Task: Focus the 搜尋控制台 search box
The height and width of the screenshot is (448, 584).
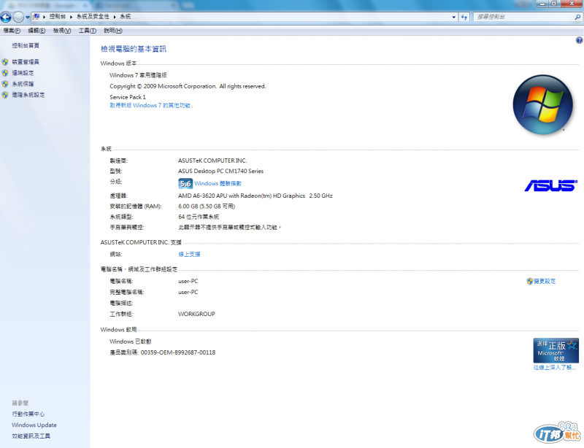Action: 523,17
